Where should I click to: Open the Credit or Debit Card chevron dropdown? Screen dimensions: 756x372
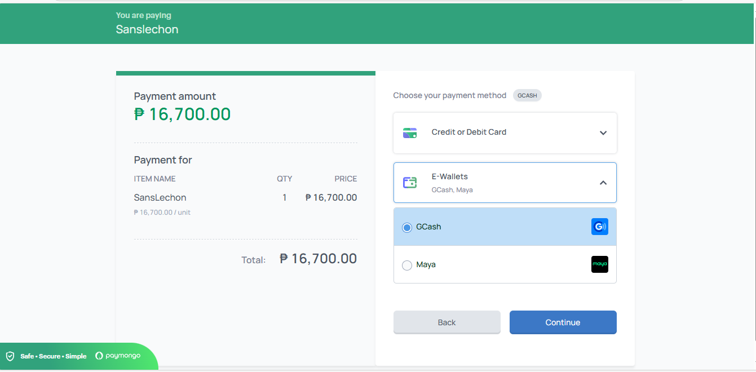click(603, 132)
